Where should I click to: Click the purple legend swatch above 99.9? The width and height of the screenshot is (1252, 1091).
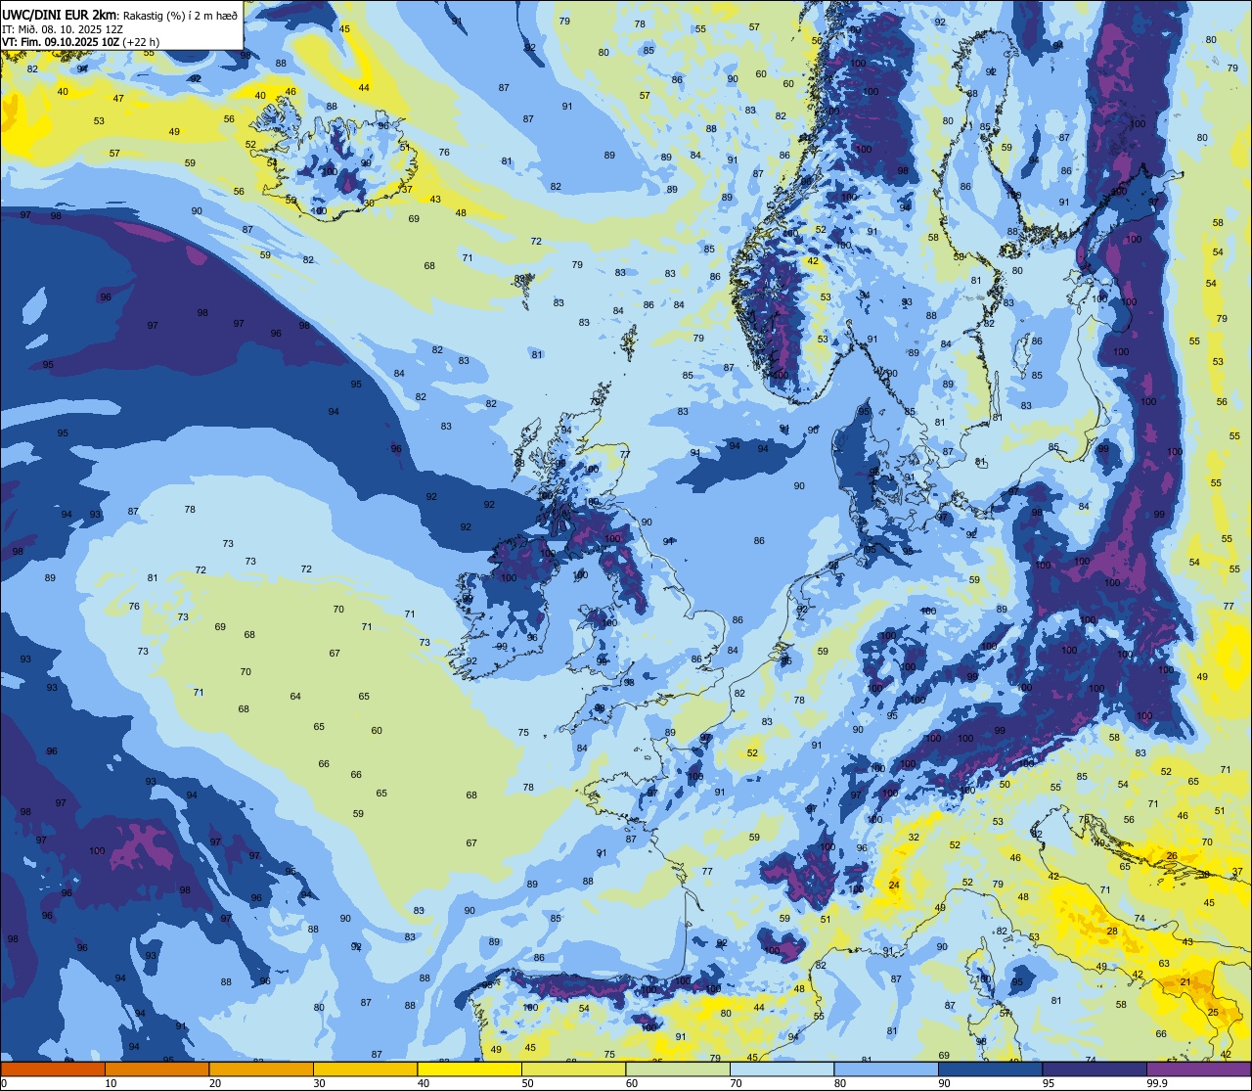pyautogui.click(x=1198, y=1068)
